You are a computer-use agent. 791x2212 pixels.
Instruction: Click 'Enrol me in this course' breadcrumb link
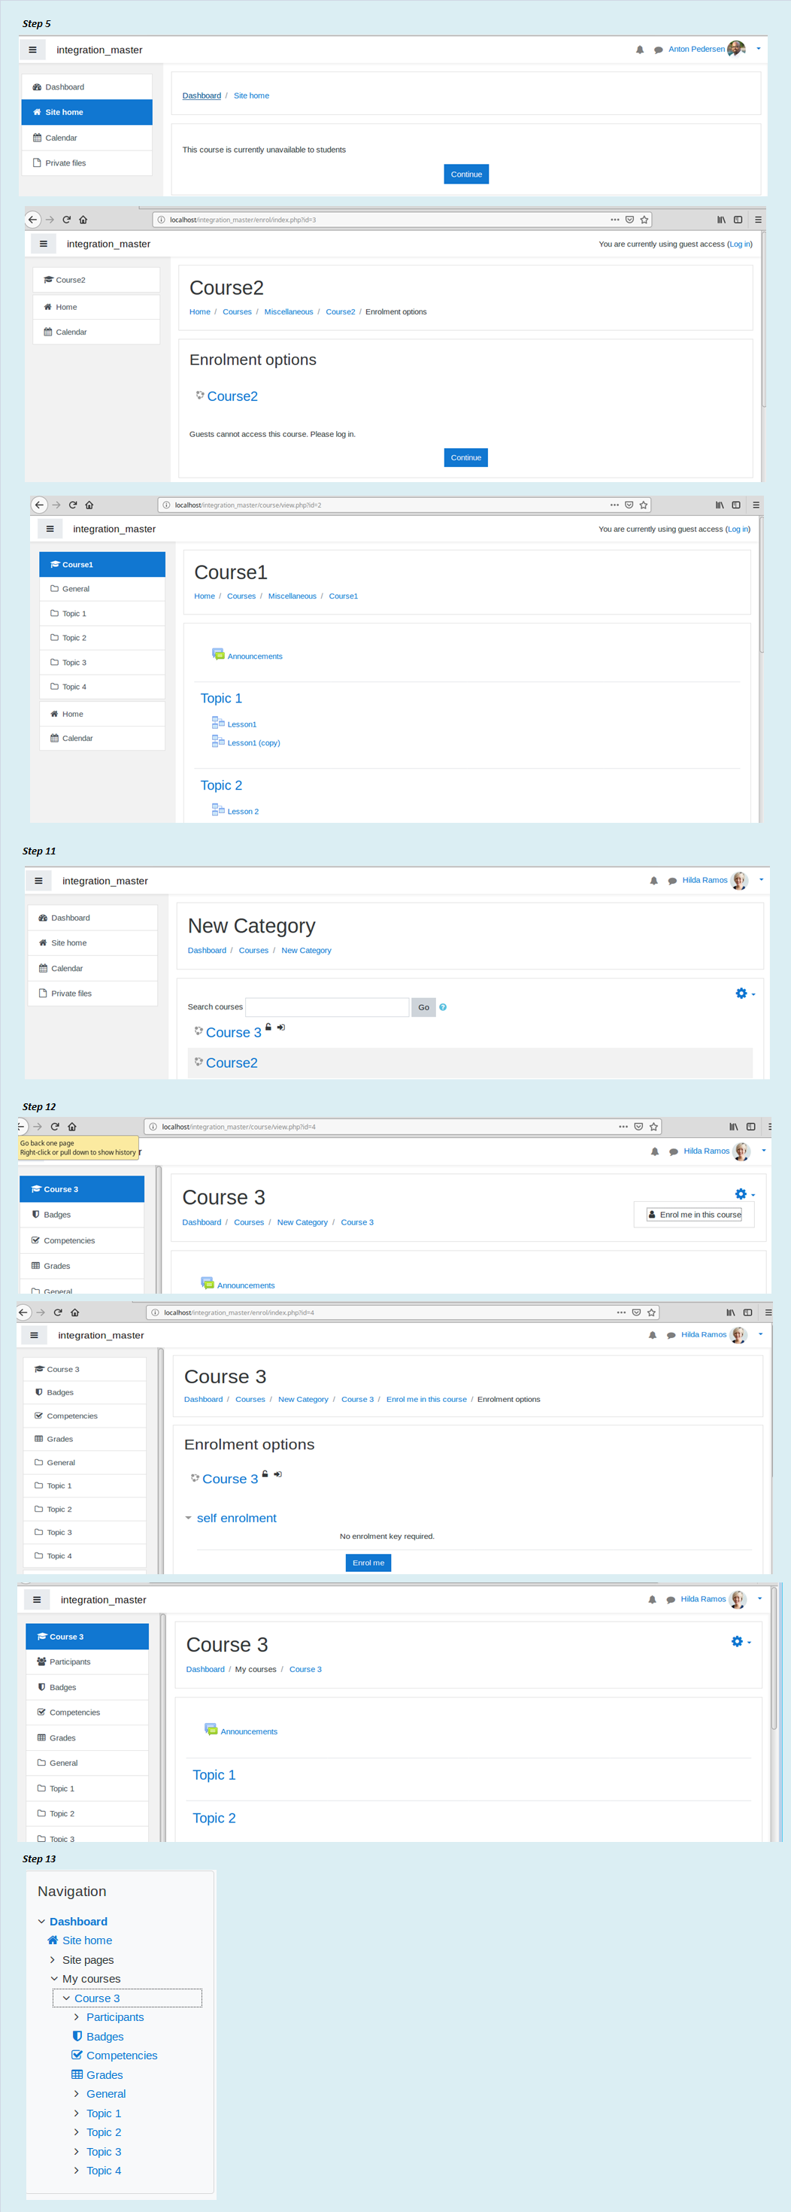426,1400
